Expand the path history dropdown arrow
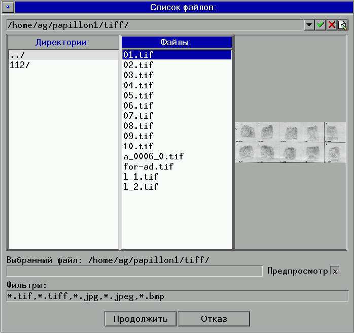354x333 pixels. [x=309, y=25]
